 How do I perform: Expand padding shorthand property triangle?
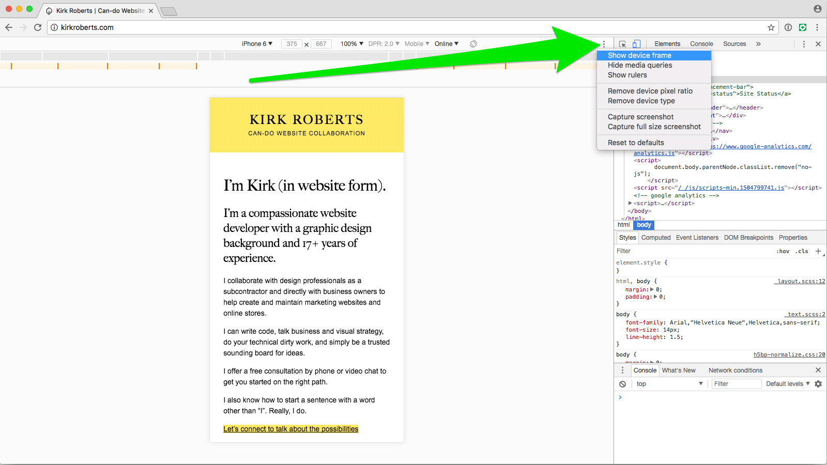click(x=655, y=297)
